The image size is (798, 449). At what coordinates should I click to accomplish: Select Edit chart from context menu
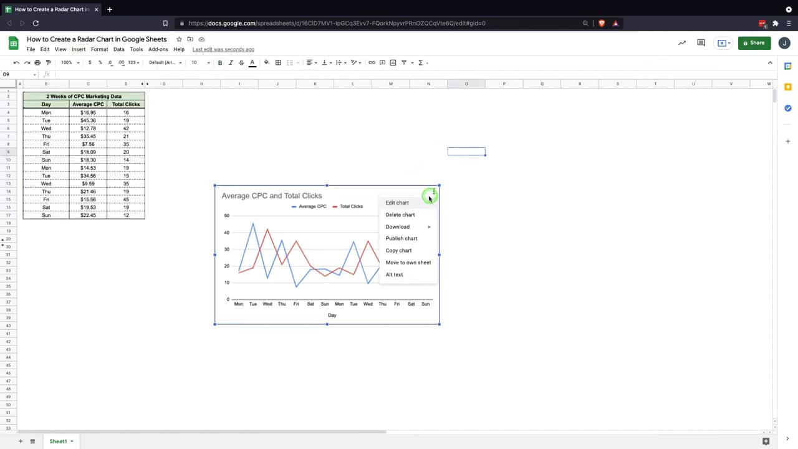point(408,203)
